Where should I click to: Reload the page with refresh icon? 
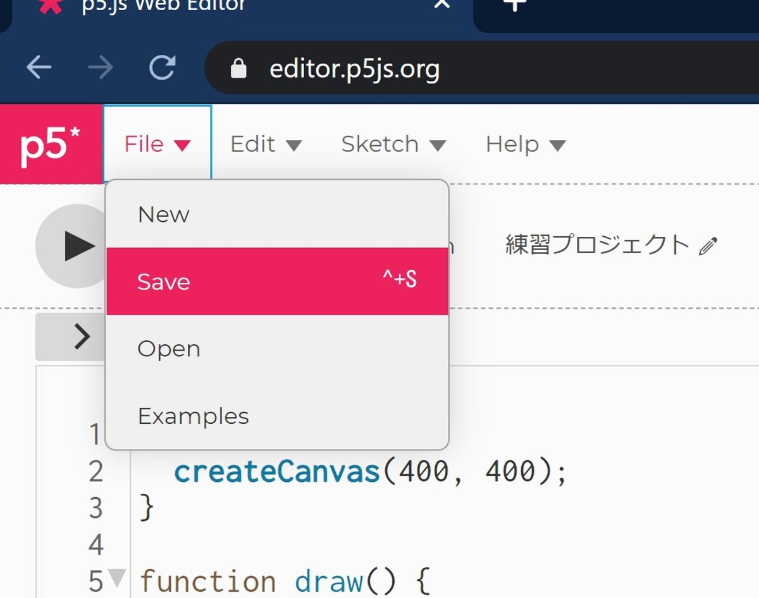(x=162, y=68)
